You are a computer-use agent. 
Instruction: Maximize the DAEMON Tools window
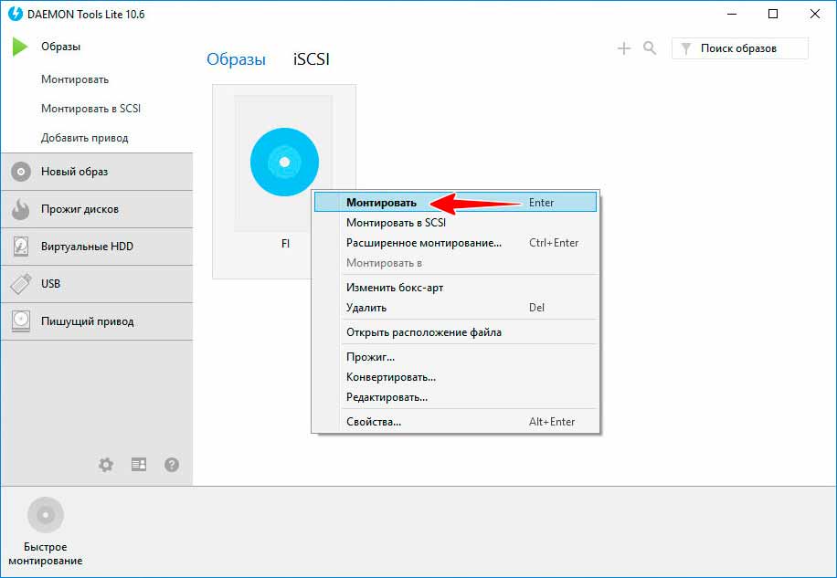click(x=772, y=15)
